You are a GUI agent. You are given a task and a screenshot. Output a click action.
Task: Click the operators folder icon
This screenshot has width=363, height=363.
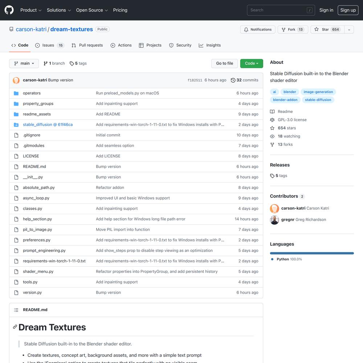[16, 93]
